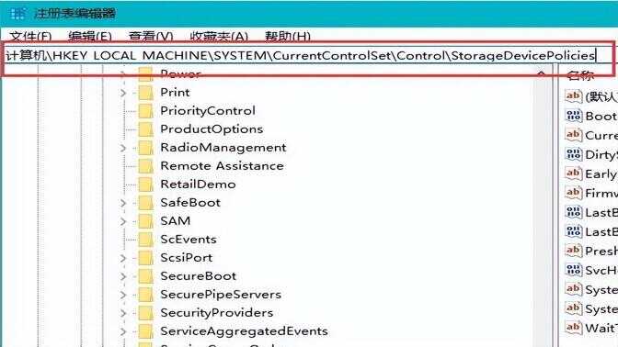Viewport: 618px width, 347px height.
Task: Select the ScEvents key
Action: pyautogui.click(x=189, y=240)
